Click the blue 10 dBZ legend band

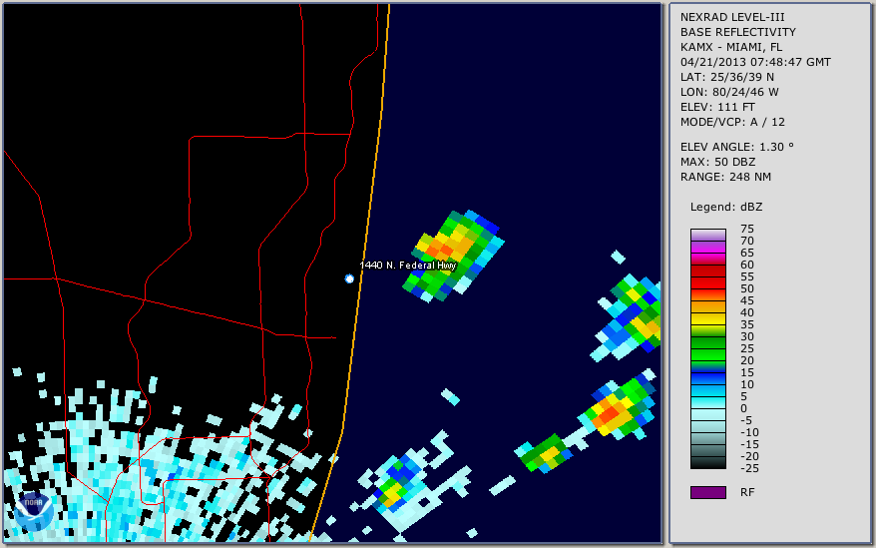(x=707, y=380)
